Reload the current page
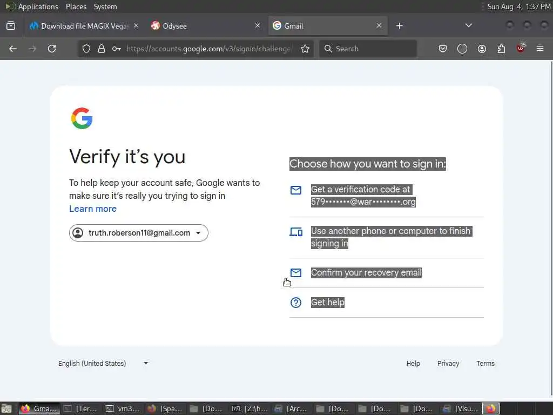This screenshot has width=553, height=415. (52, 49)
